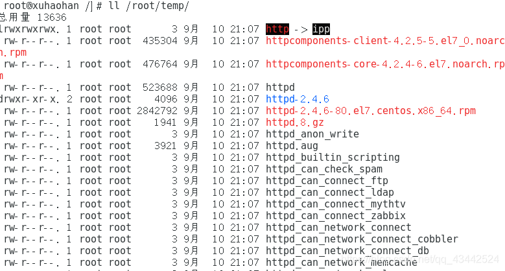Click the lrwxrwxrwx permissions string

pyautogui.click(x=30, y=29)
